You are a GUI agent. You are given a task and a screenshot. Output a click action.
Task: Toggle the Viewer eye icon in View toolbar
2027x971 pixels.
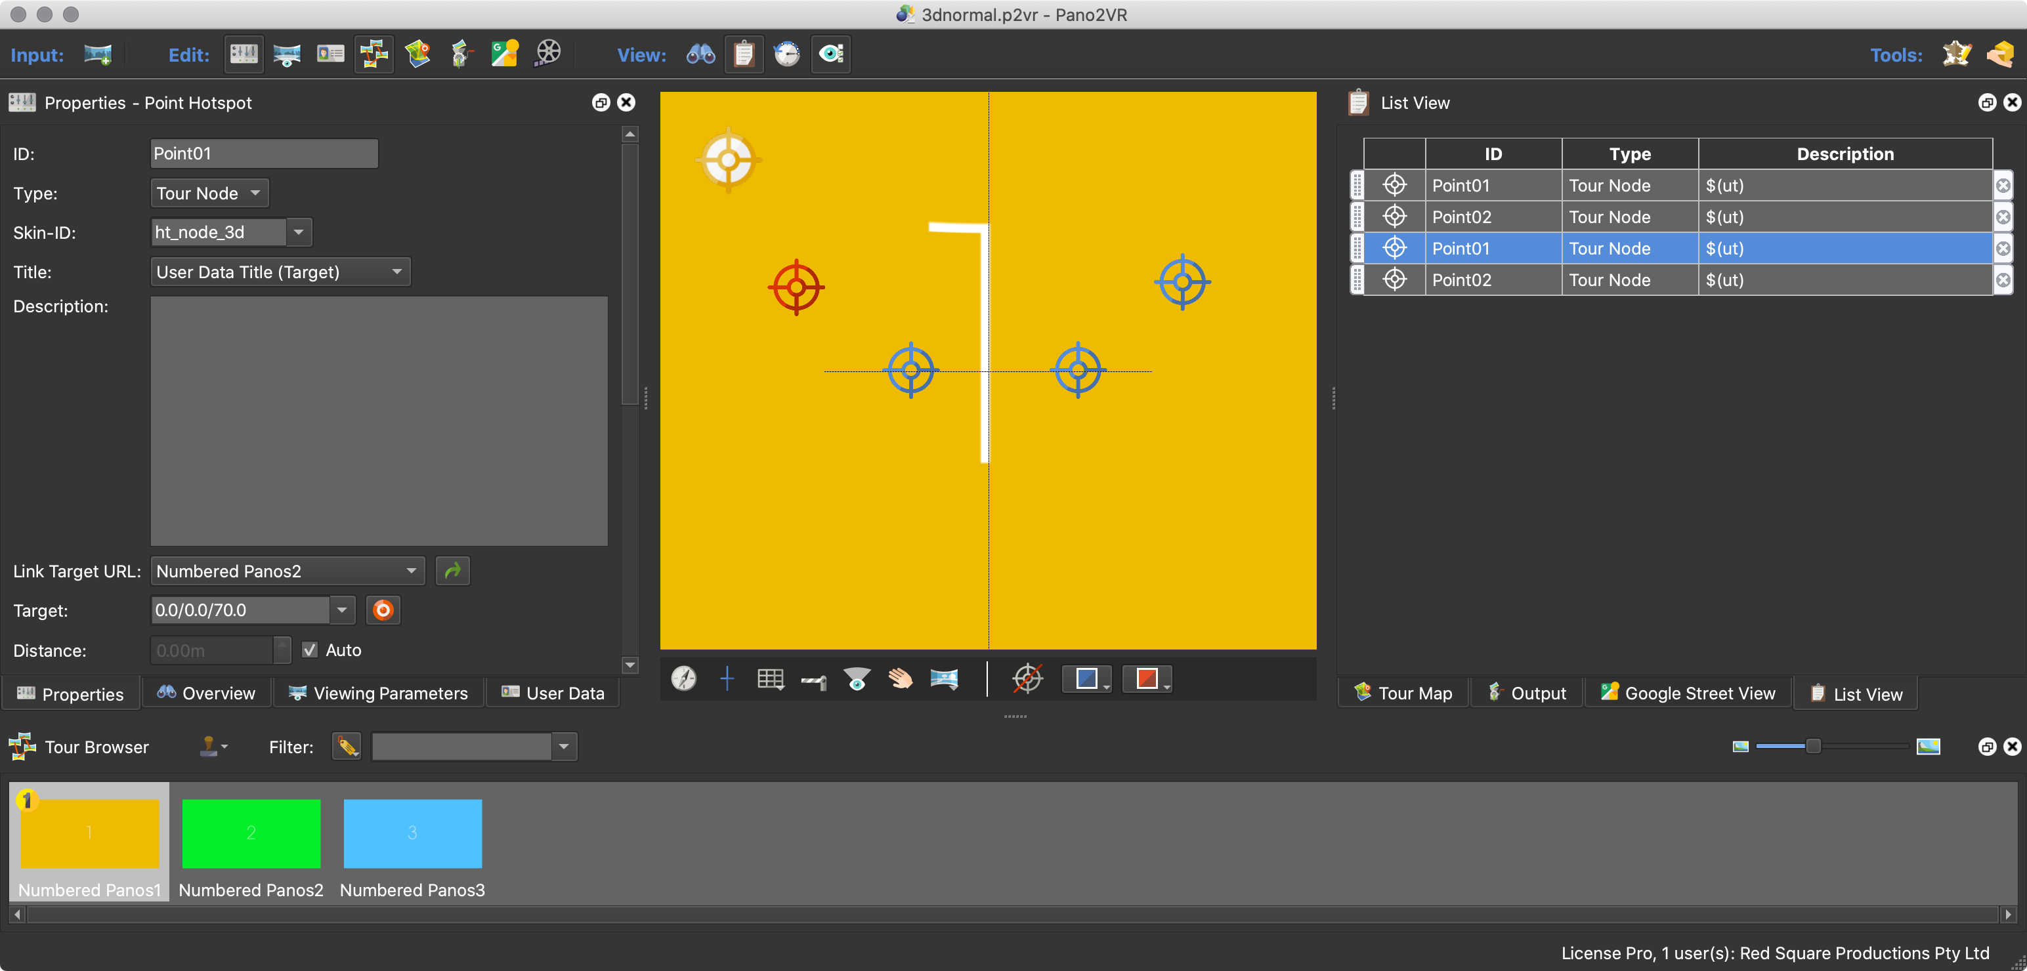831,54
